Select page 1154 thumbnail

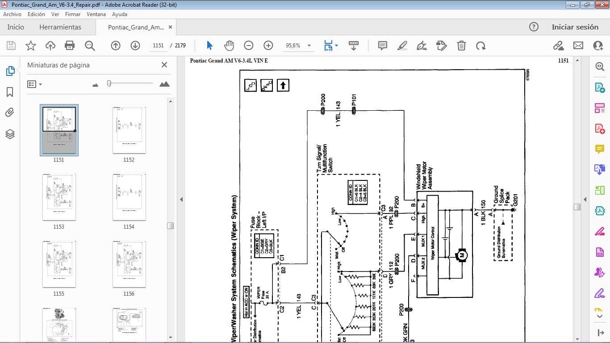tap(129, 197)
